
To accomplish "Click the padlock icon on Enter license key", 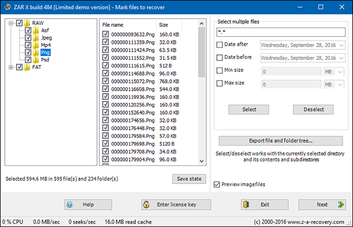I will pos(146,204).
